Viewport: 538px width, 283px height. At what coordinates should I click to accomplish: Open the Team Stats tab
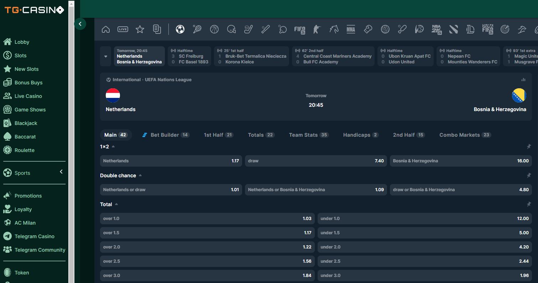309,135
